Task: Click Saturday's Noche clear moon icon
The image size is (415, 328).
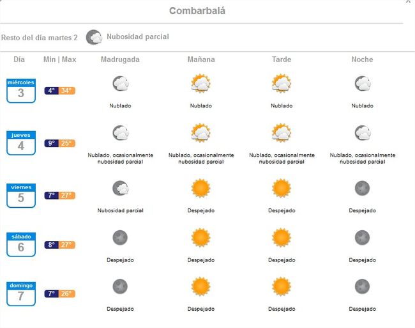Action: (x=362, y=238)
